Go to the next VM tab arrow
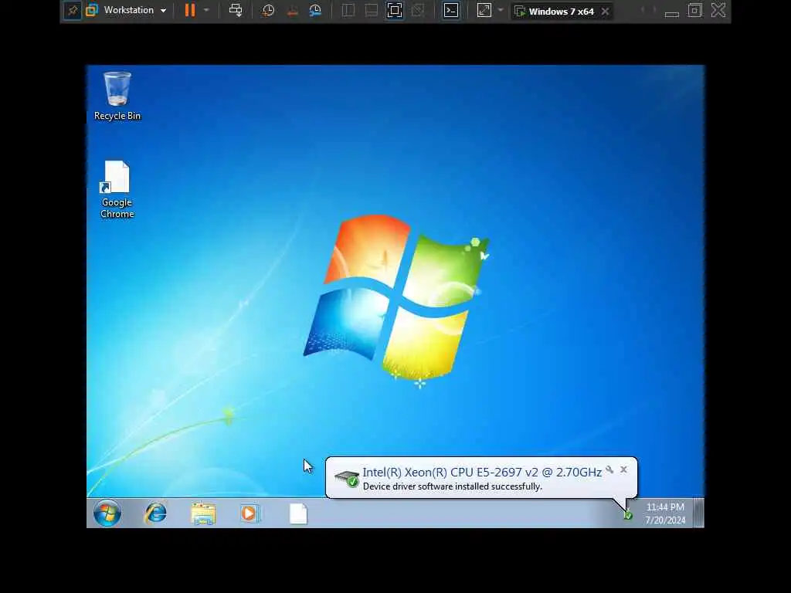Viewport: 791px width, 593px height. tap(654, 10)
